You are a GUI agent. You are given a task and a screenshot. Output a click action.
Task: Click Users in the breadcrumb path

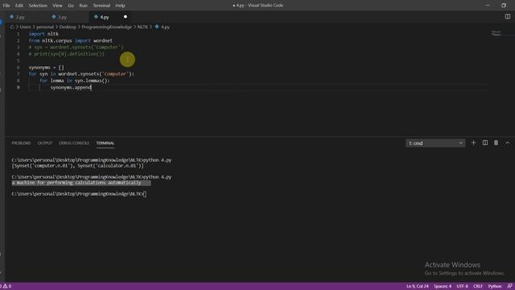click(x=25, y=27)
